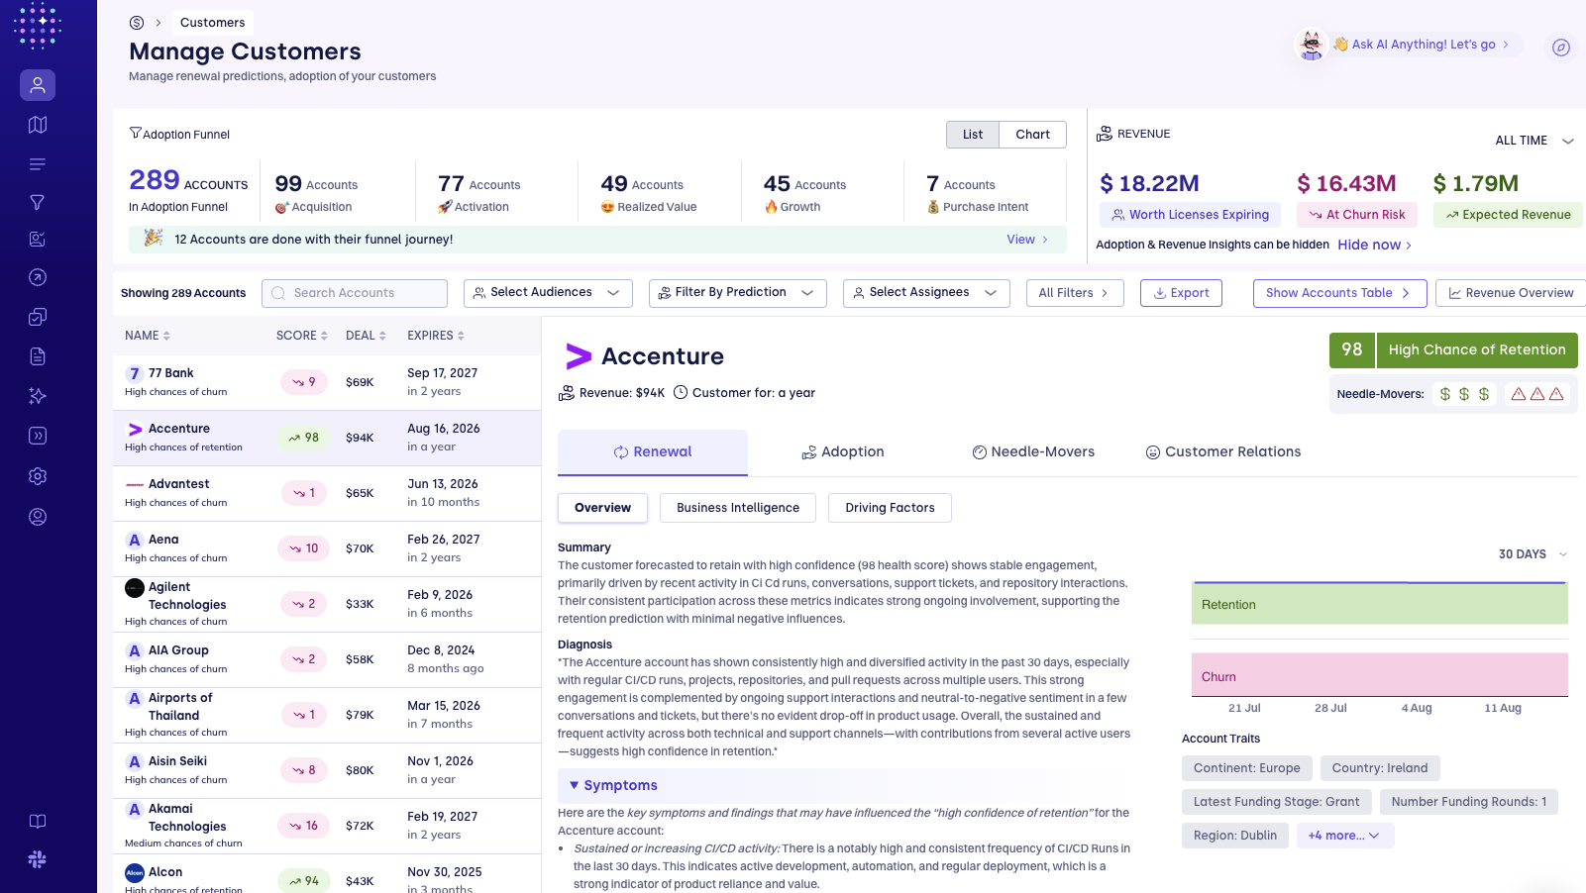Open the Select Audiences dropdown
Image resolution: width=1586 pixels, height=893 pixels.
coord(546,293)
